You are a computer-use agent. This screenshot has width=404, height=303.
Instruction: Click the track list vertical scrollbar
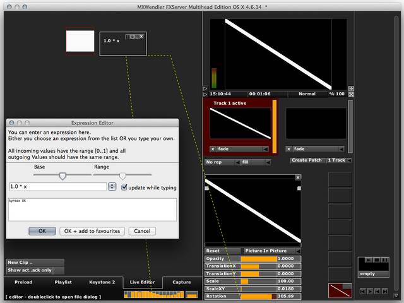pyautogui.click(x=350, y=126)
